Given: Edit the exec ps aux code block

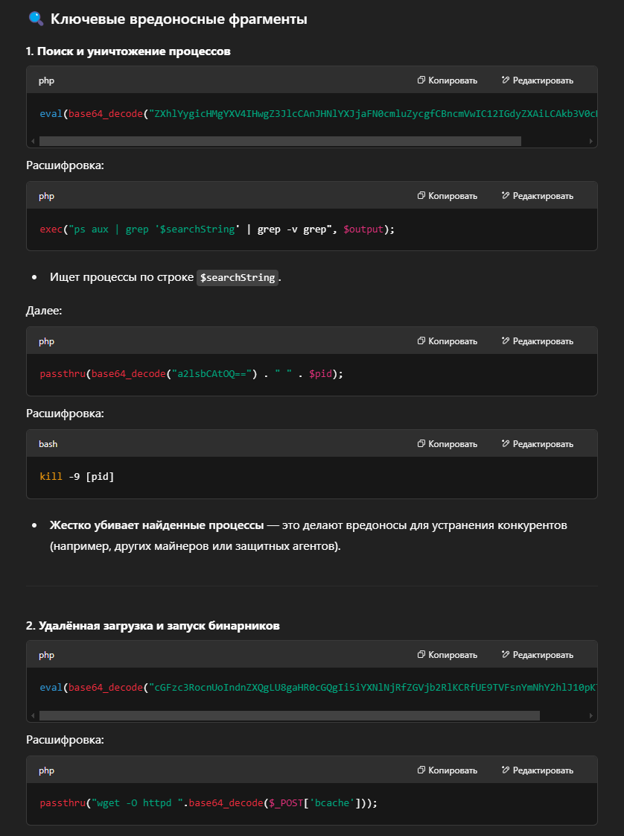Looking at the screenshot, I should click(x=537, y=196).
